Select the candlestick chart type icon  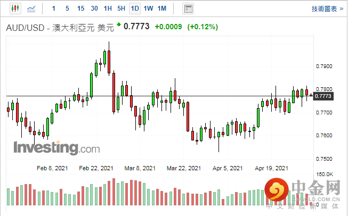(x=15, y=9)
